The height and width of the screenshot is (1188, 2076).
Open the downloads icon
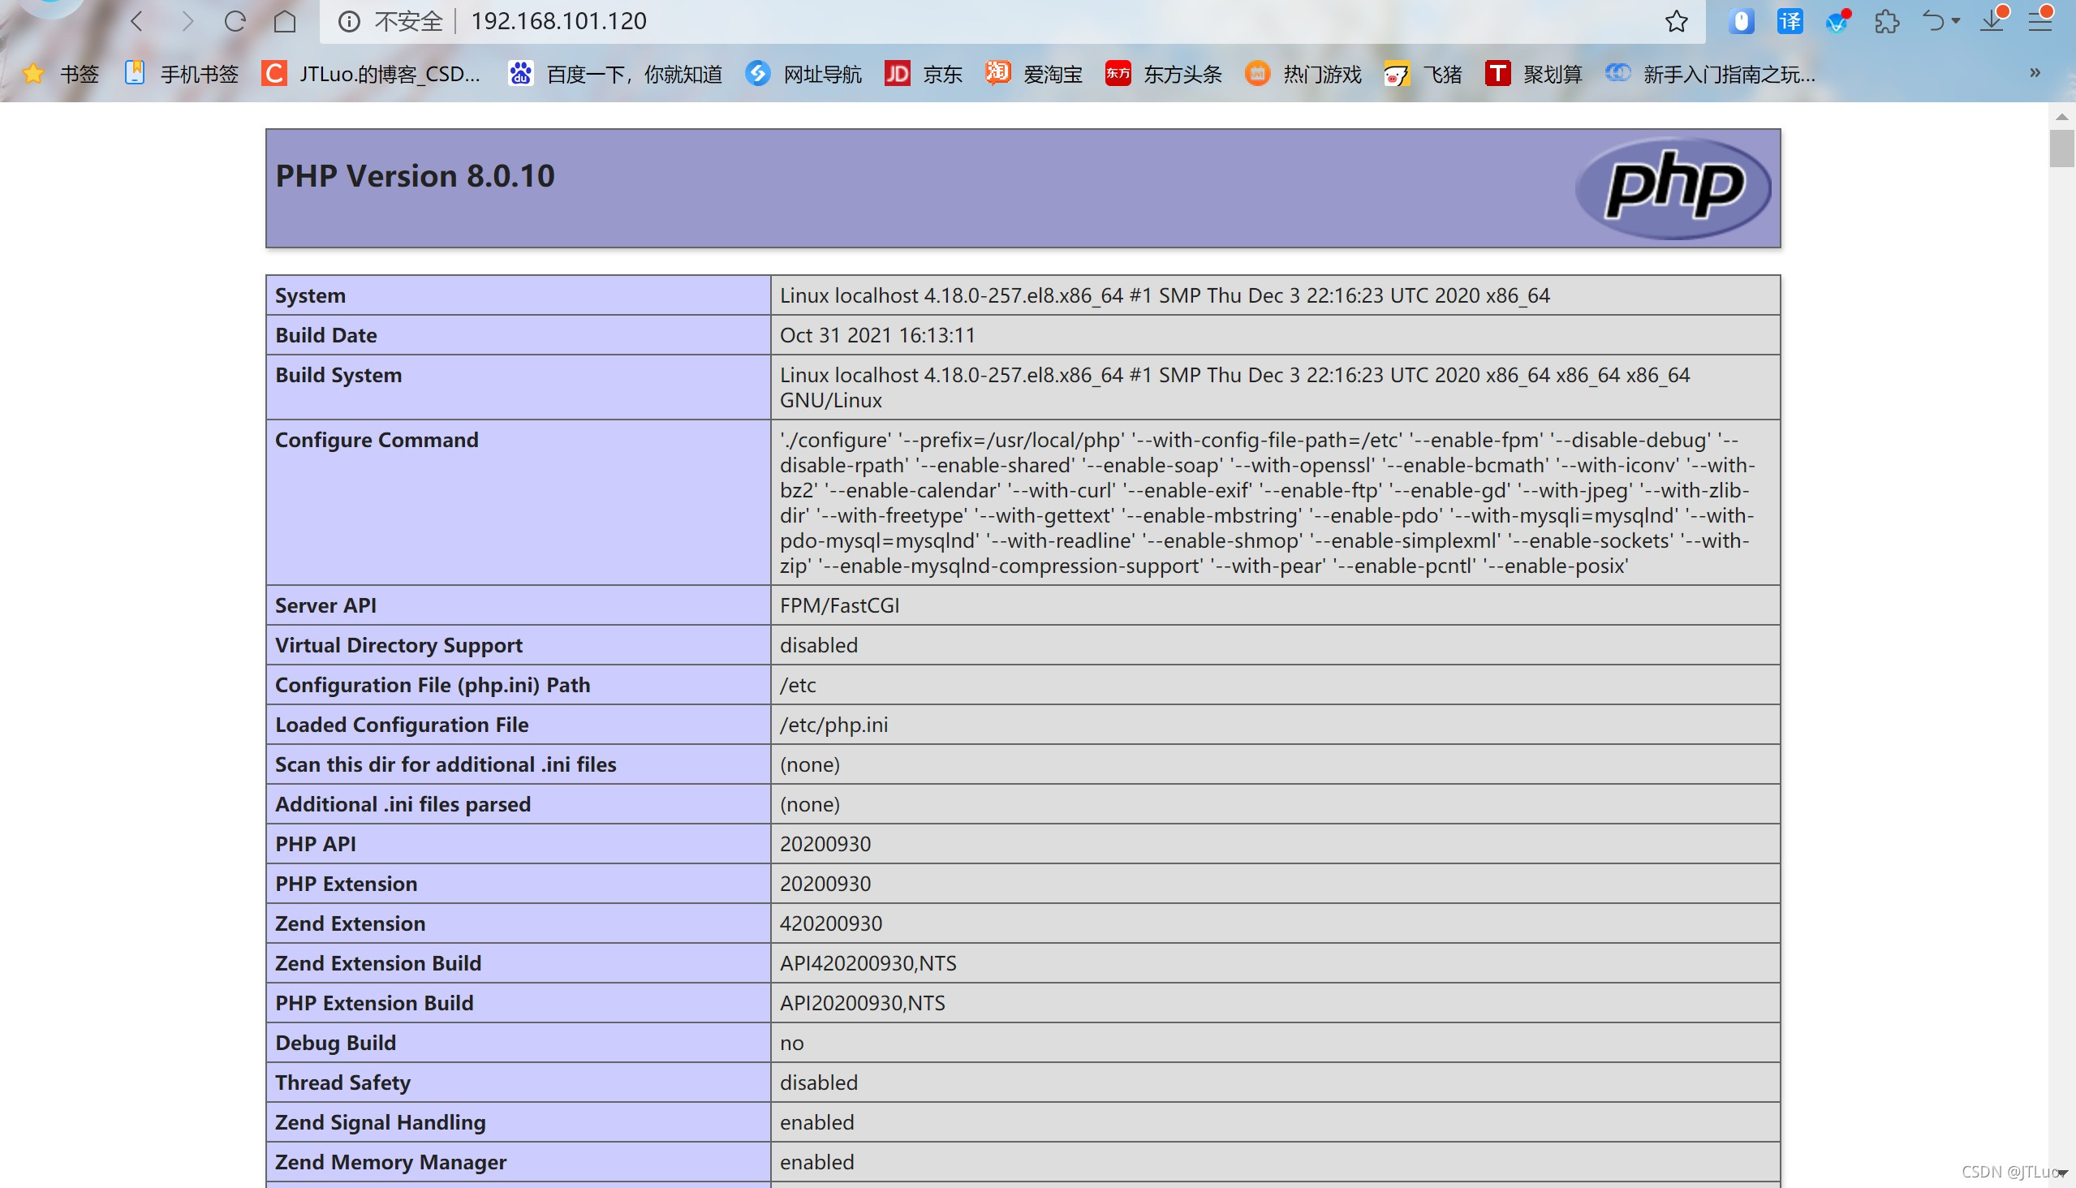tap(1992, 21)
